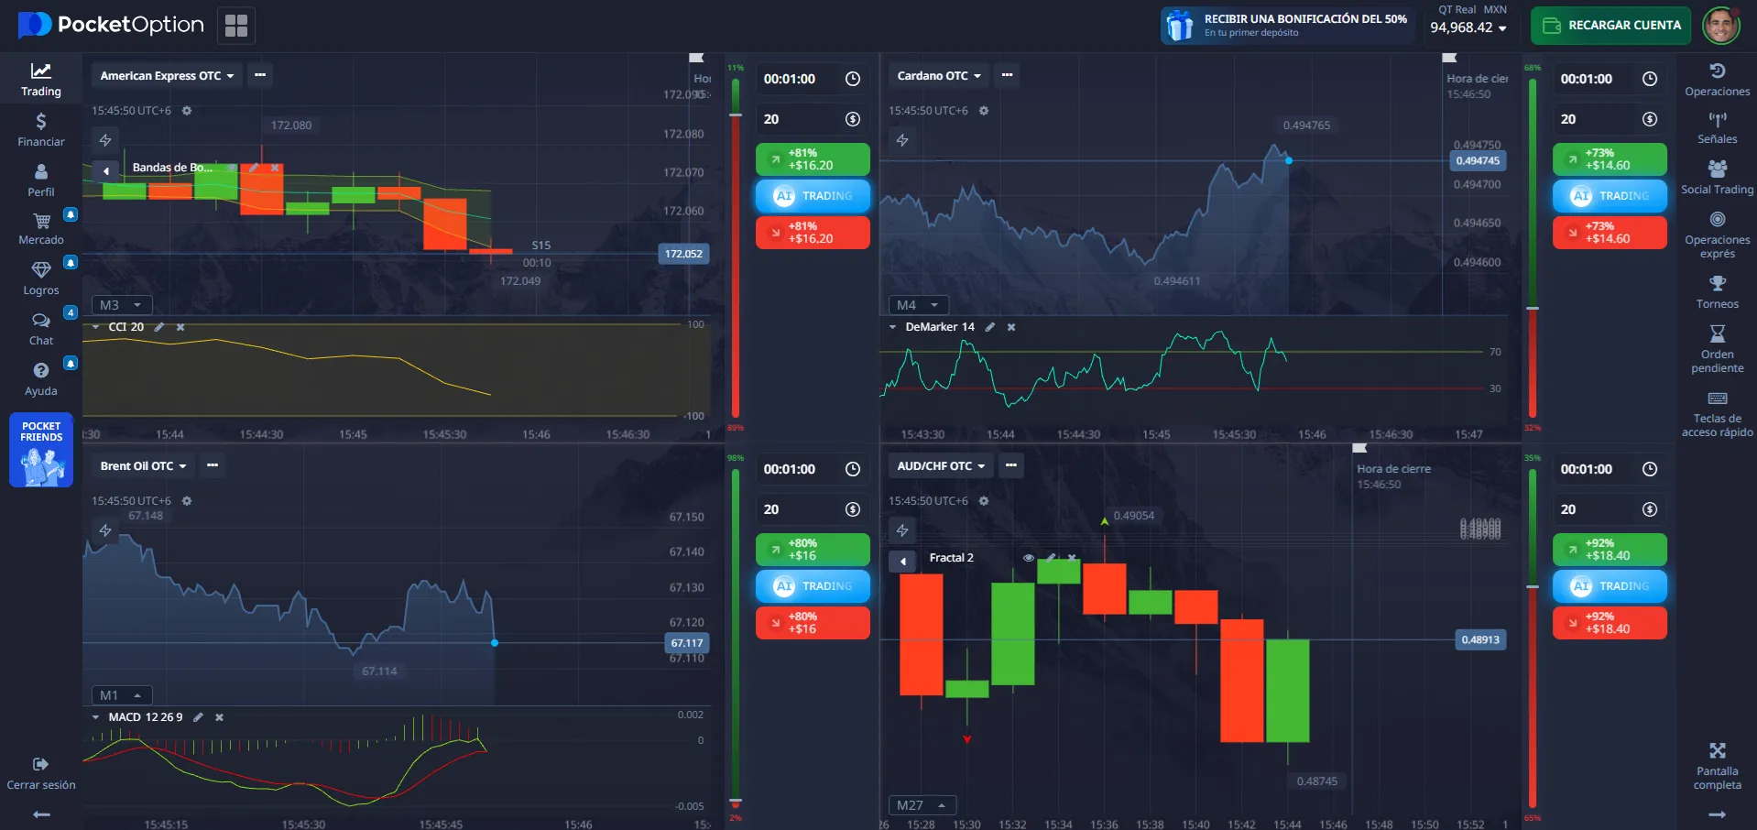Click the Pantalla completa fullscreen icon
The width and height of the screenshot is (1757, 830).
click(1717, 751)
